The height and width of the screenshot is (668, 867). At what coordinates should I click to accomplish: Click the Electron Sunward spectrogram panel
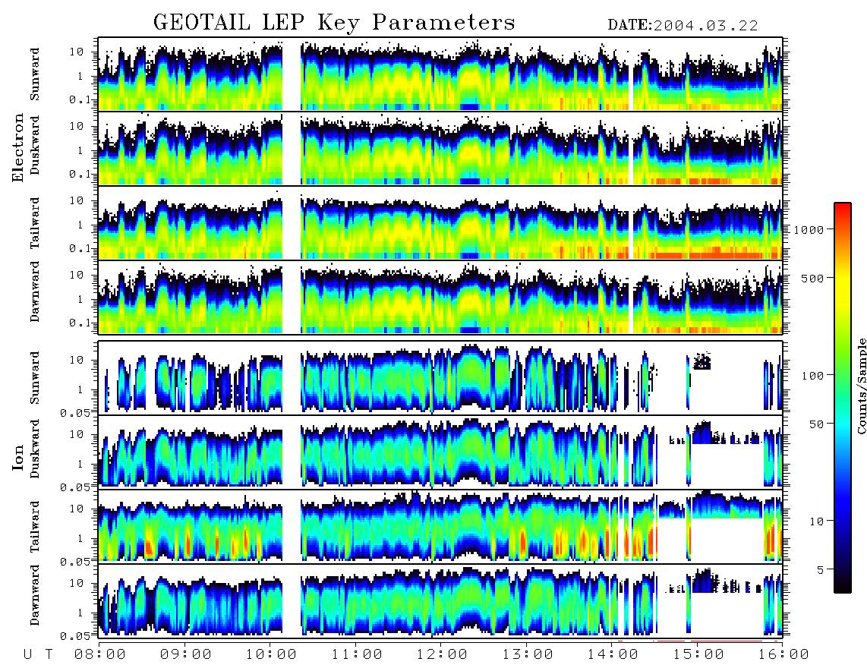pyautogui.click(x=440, y=74)
